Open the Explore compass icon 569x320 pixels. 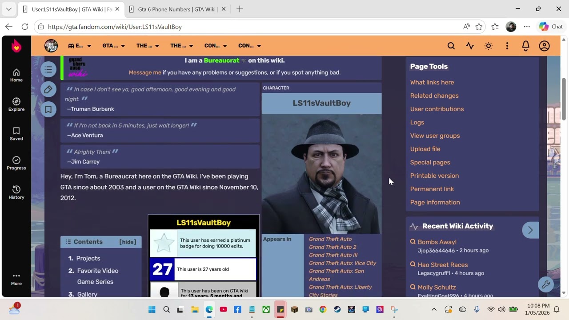16,105
